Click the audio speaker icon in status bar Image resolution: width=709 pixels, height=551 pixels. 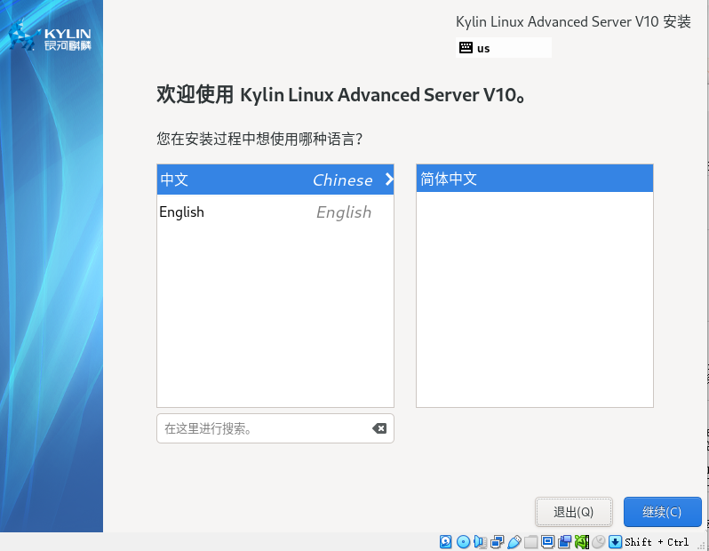pos(480,541)
